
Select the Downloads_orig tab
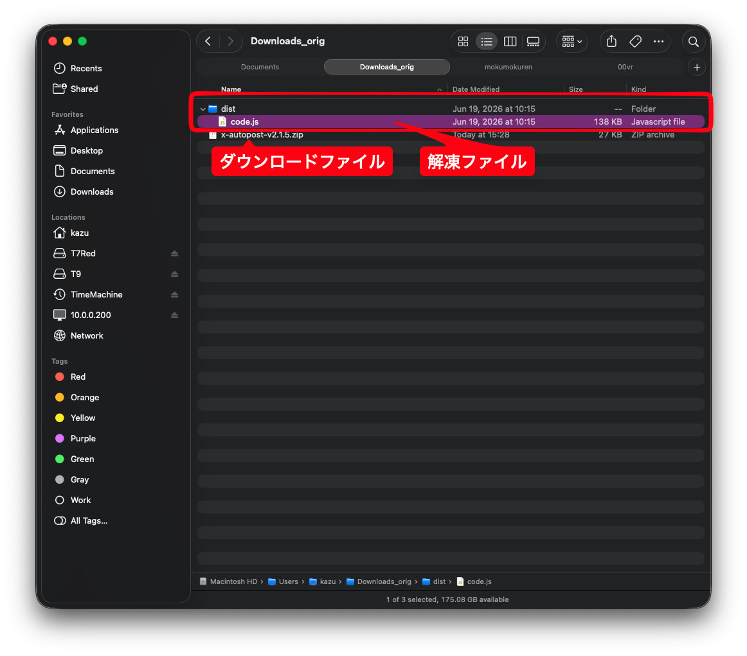tap(386, 67)
